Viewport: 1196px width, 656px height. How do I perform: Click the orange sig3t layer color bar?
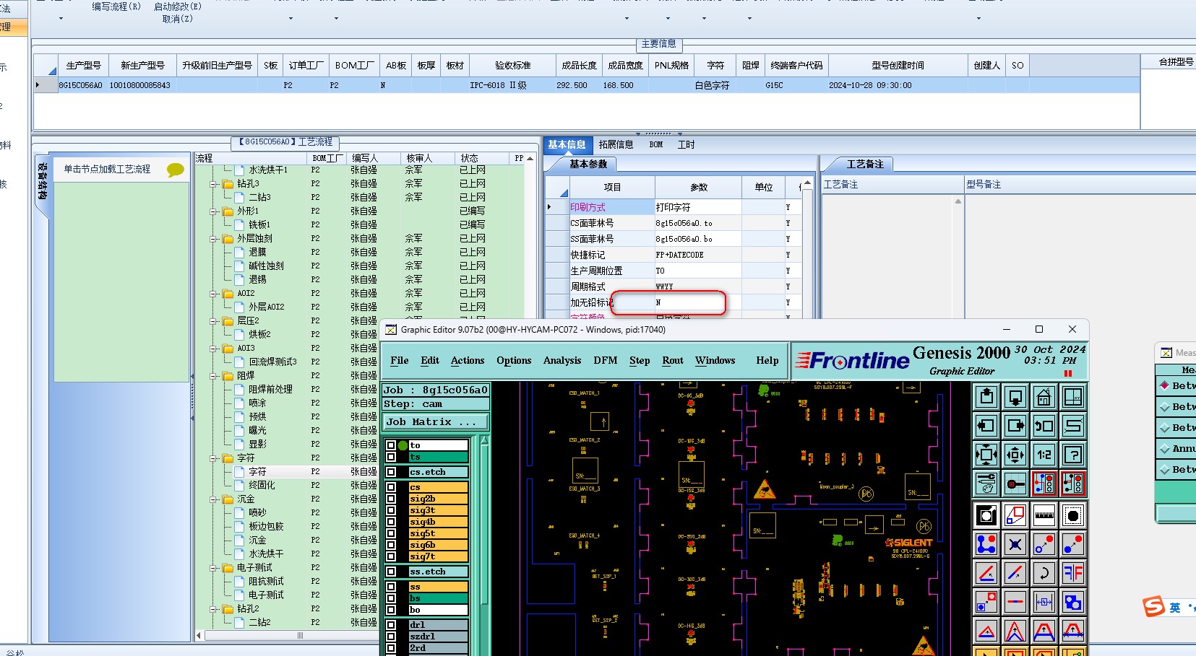[438, 510]
